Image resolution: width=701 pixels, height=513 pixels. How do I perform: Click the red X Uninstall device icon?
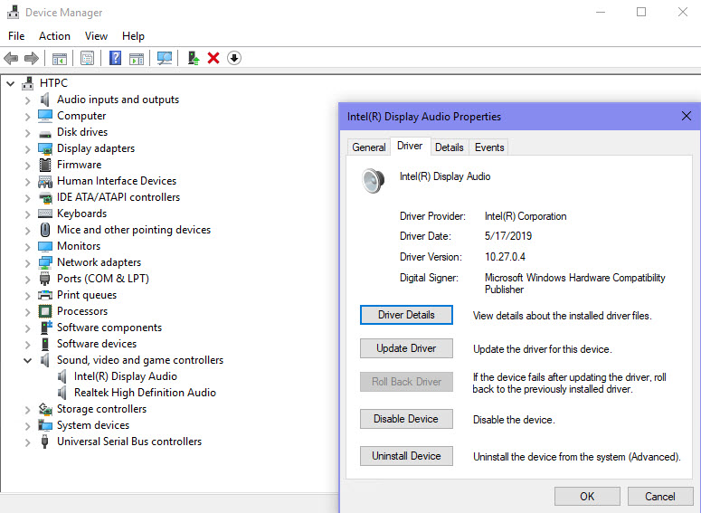[213, 58]
